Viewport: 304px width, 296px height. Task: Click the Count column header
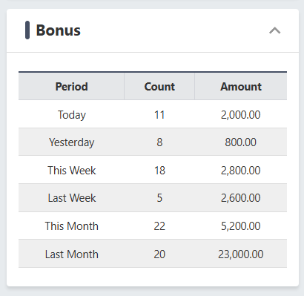[159, 87]
